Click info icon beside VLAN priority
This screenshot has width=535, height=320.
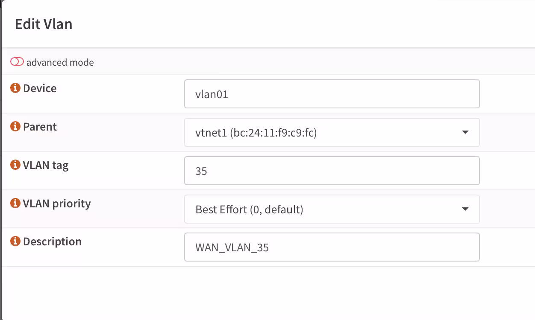15,204
